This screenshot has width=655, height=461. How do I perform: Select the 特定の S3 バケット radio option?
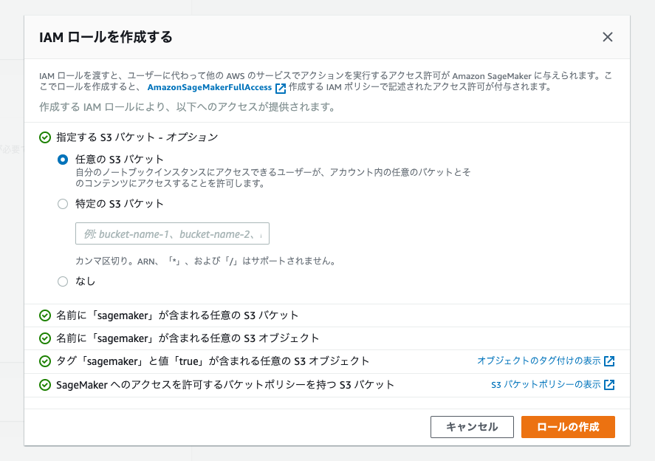coord(63,204)
